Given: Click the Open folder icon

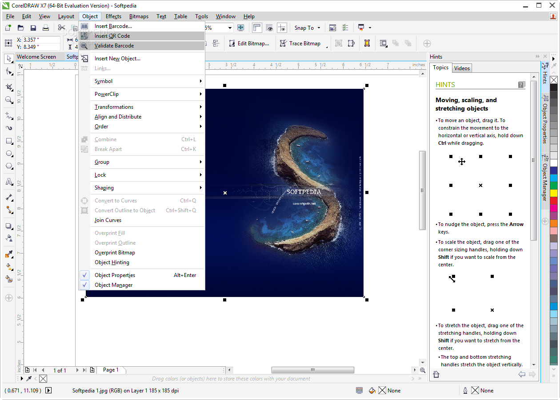Looking at the screenshot, I should tap(20, 28).
